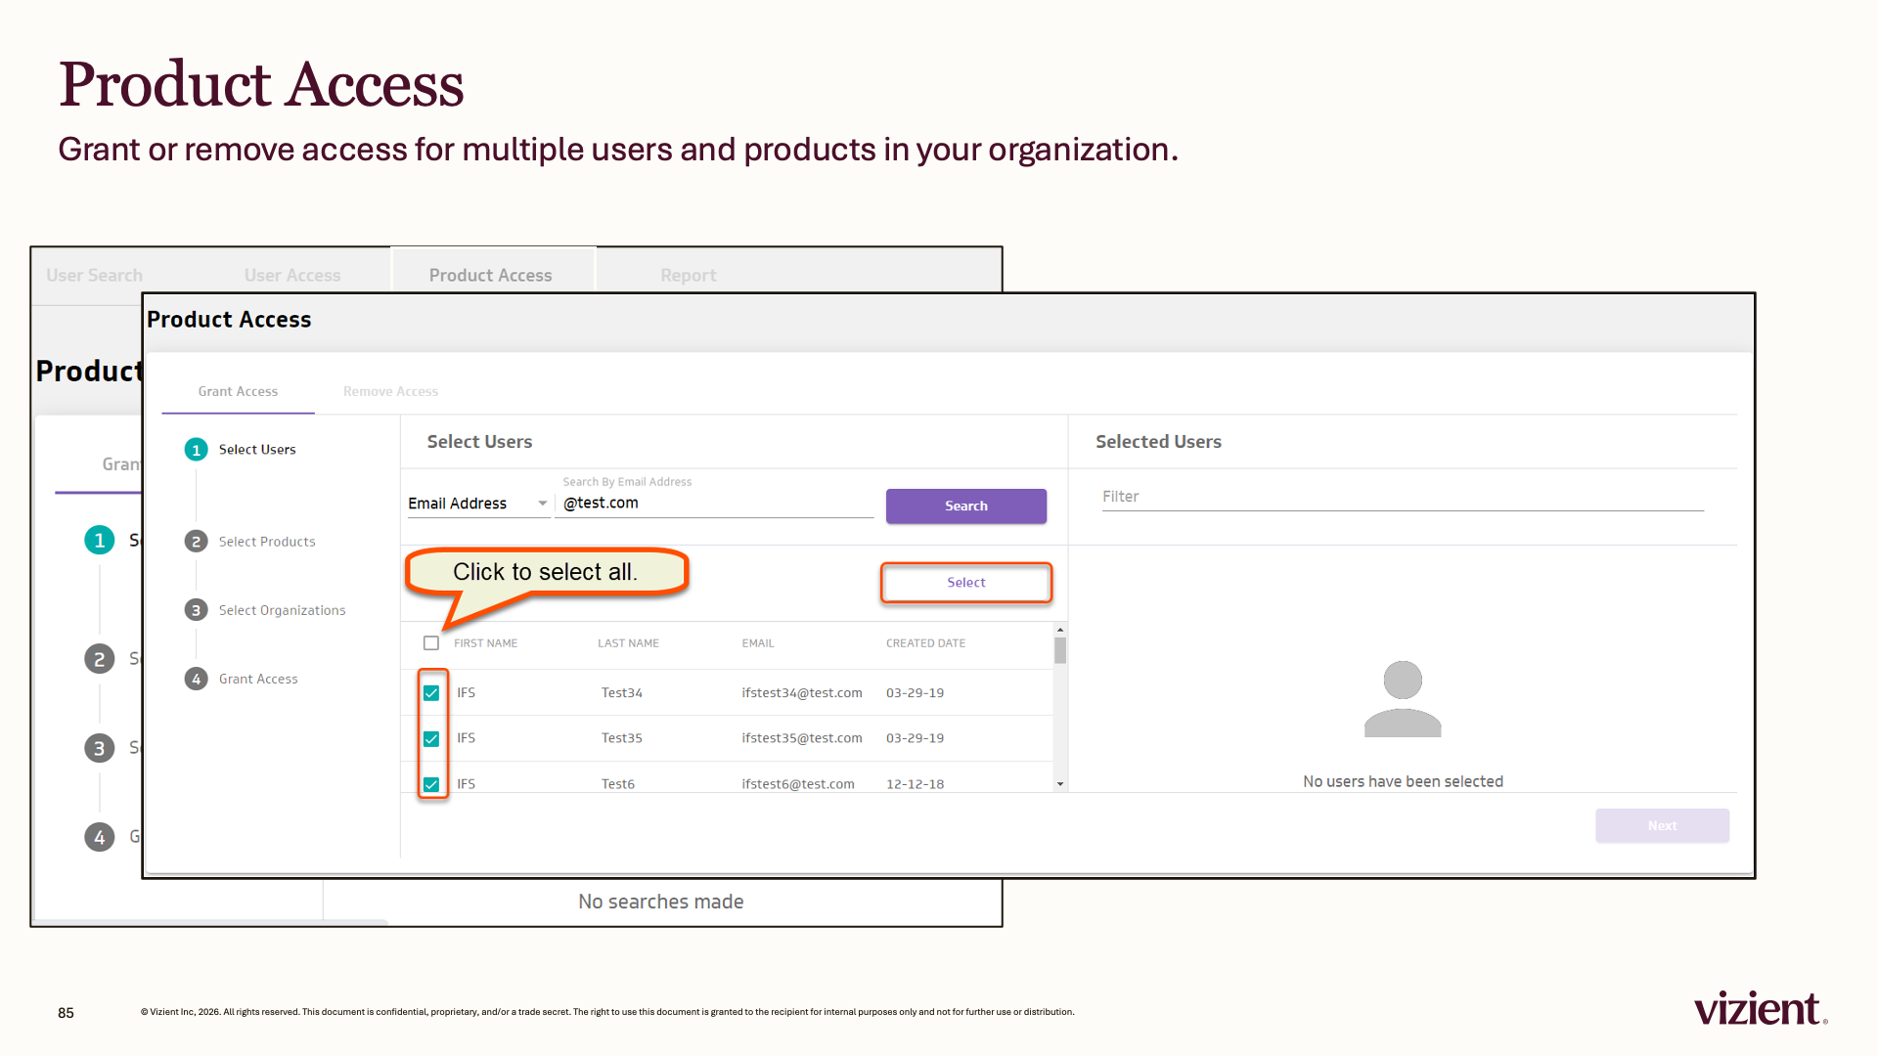This screenshot has width=1878, height=1056.
Task: Check the select-all checkbox beside First Name
Action: pos(431,643)
